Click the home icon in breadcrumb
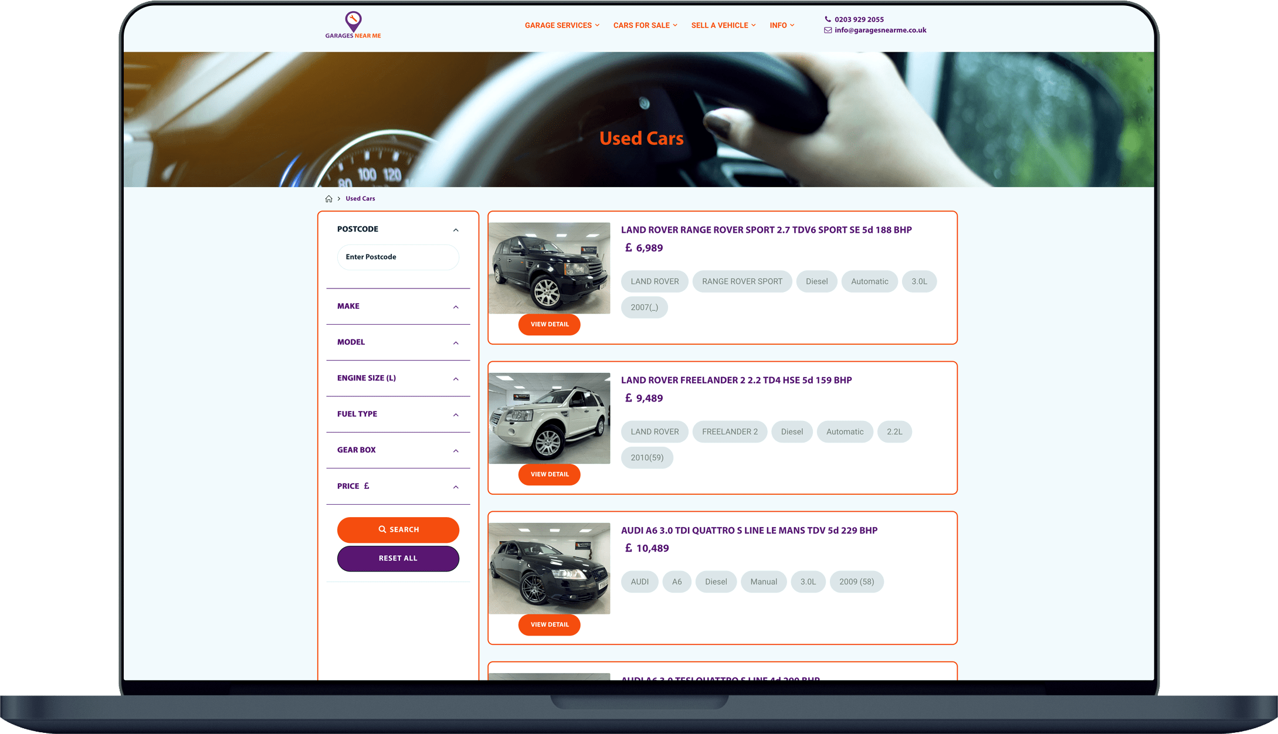Screen dimensions: 1278x734 pos(329,199)
